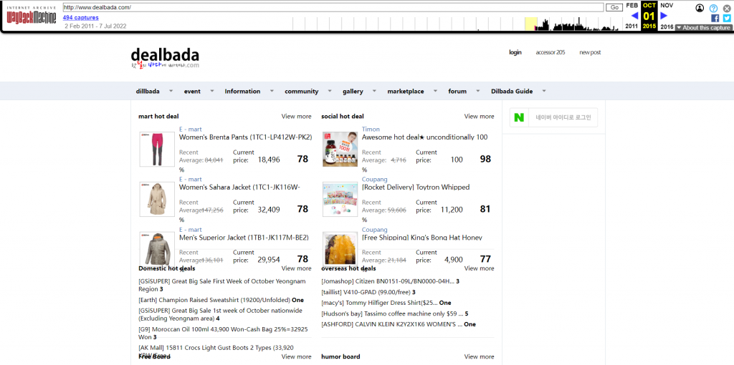The width and height of the screenshot is (734, 365).
Task: Open Women's Brenta Pants thumbnail
Action: click(157, 149)
